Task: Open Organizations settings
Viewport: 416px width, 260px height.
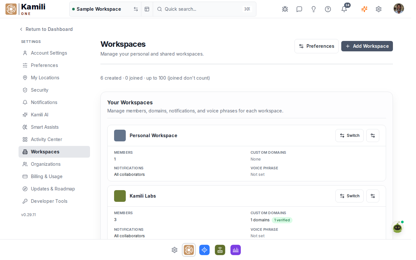Action: (54, 164)
